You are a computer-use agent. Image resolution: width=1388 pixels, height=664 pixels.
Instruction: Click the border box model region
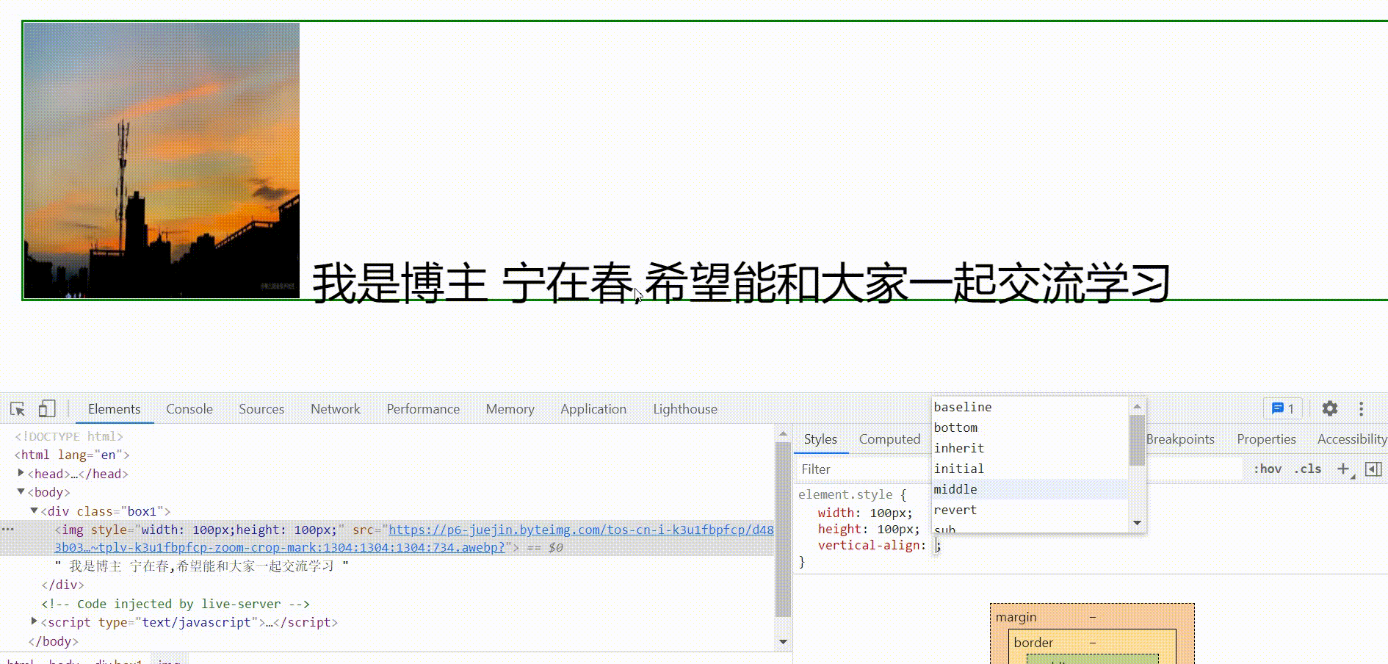click(x=1033, y=643)
